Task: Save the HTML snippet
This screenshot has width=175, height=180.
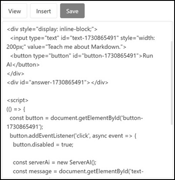Action: pos(72,11)
